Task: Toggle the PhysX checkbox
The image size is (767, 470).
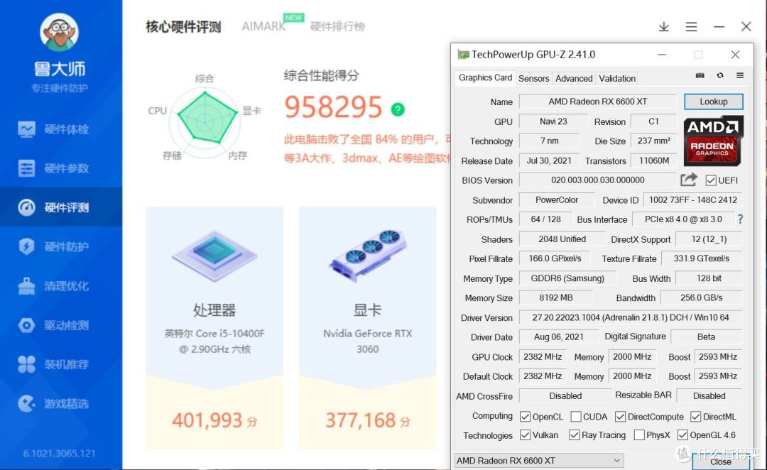Action: 639,435
